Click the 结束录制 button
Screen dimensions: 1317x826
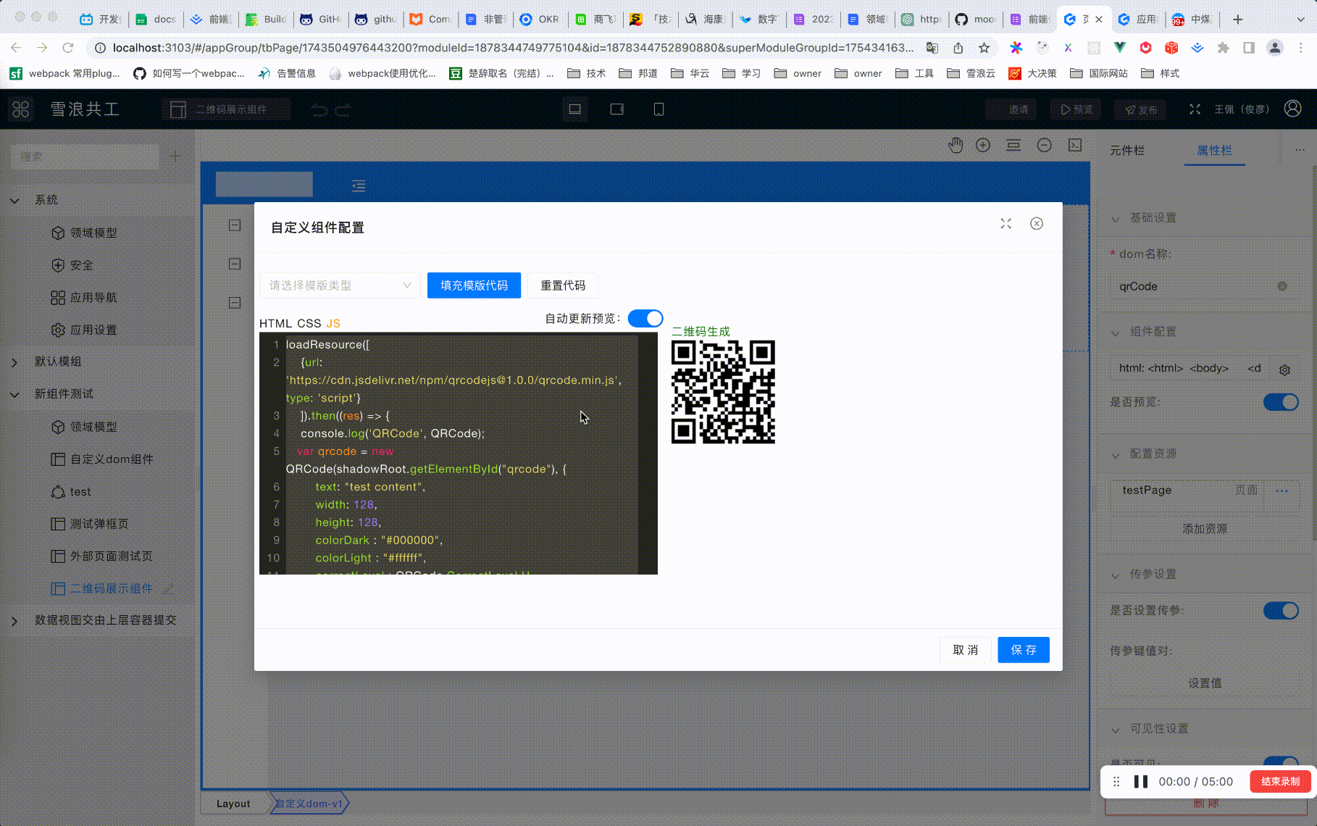pyautogui.click(x=1280, y=781)
